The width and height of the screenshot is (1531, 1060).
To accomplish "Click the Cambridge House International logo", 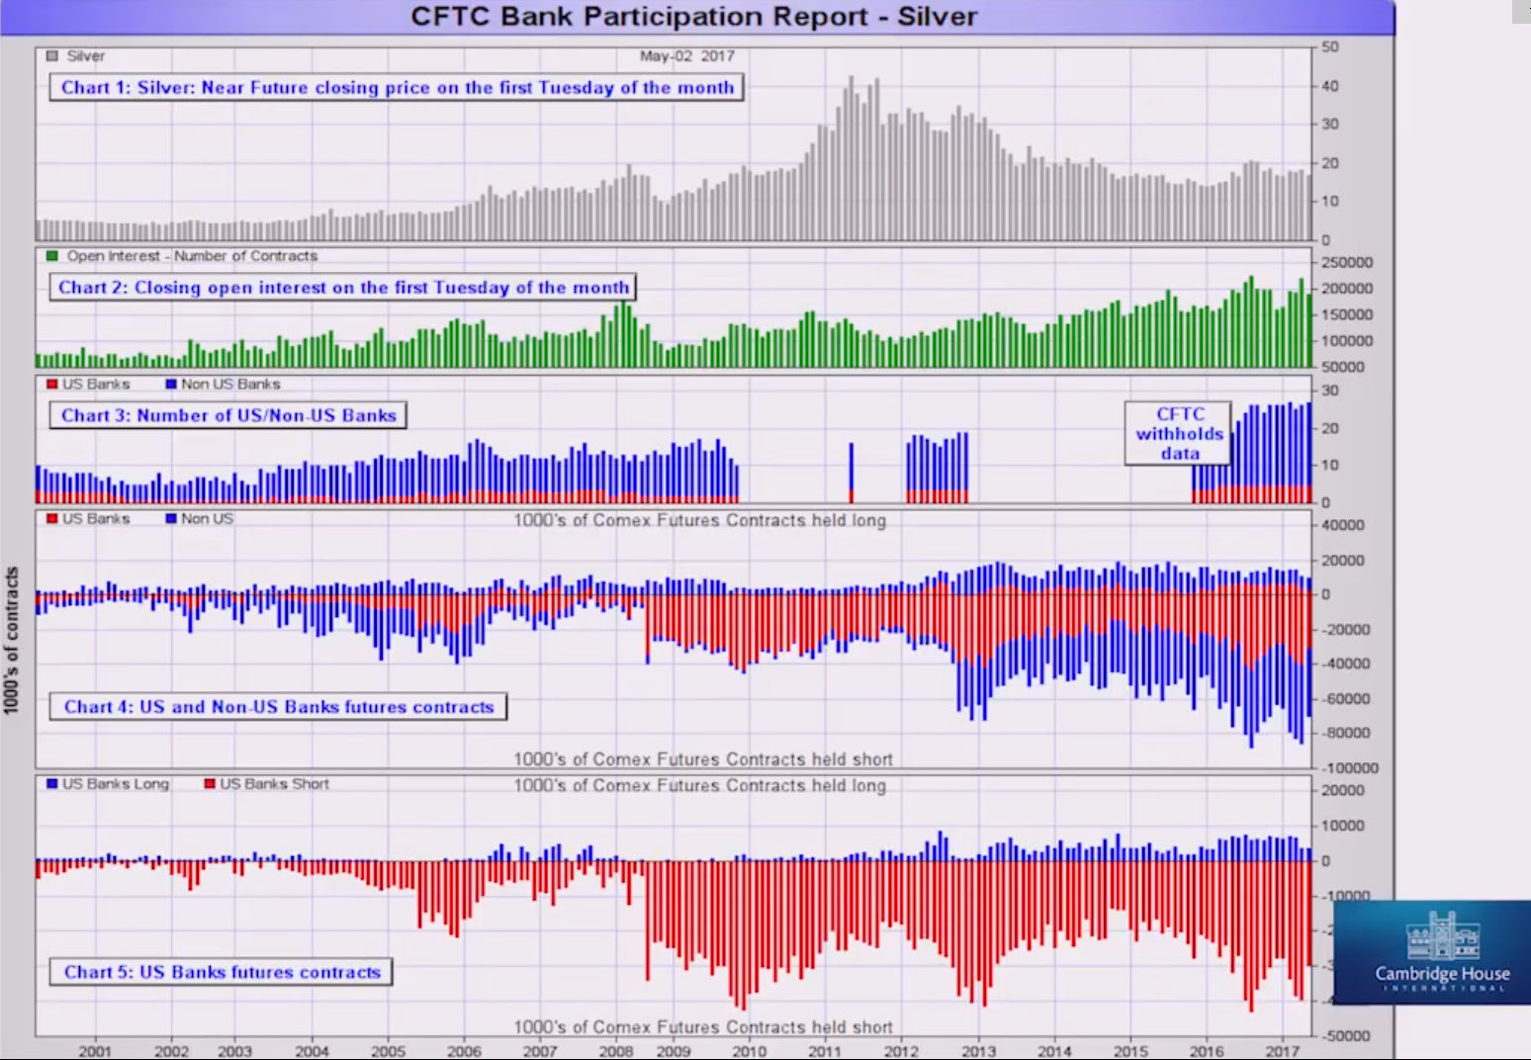I will [x=1441, y=951].
